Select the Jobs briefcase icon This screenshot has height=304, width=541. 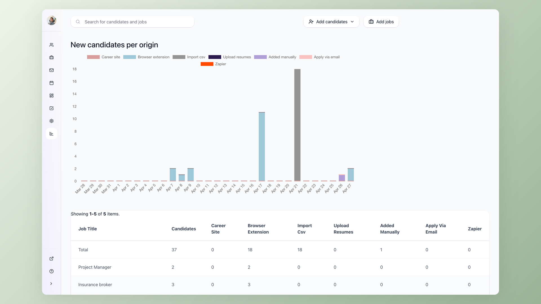pos(51,57)
